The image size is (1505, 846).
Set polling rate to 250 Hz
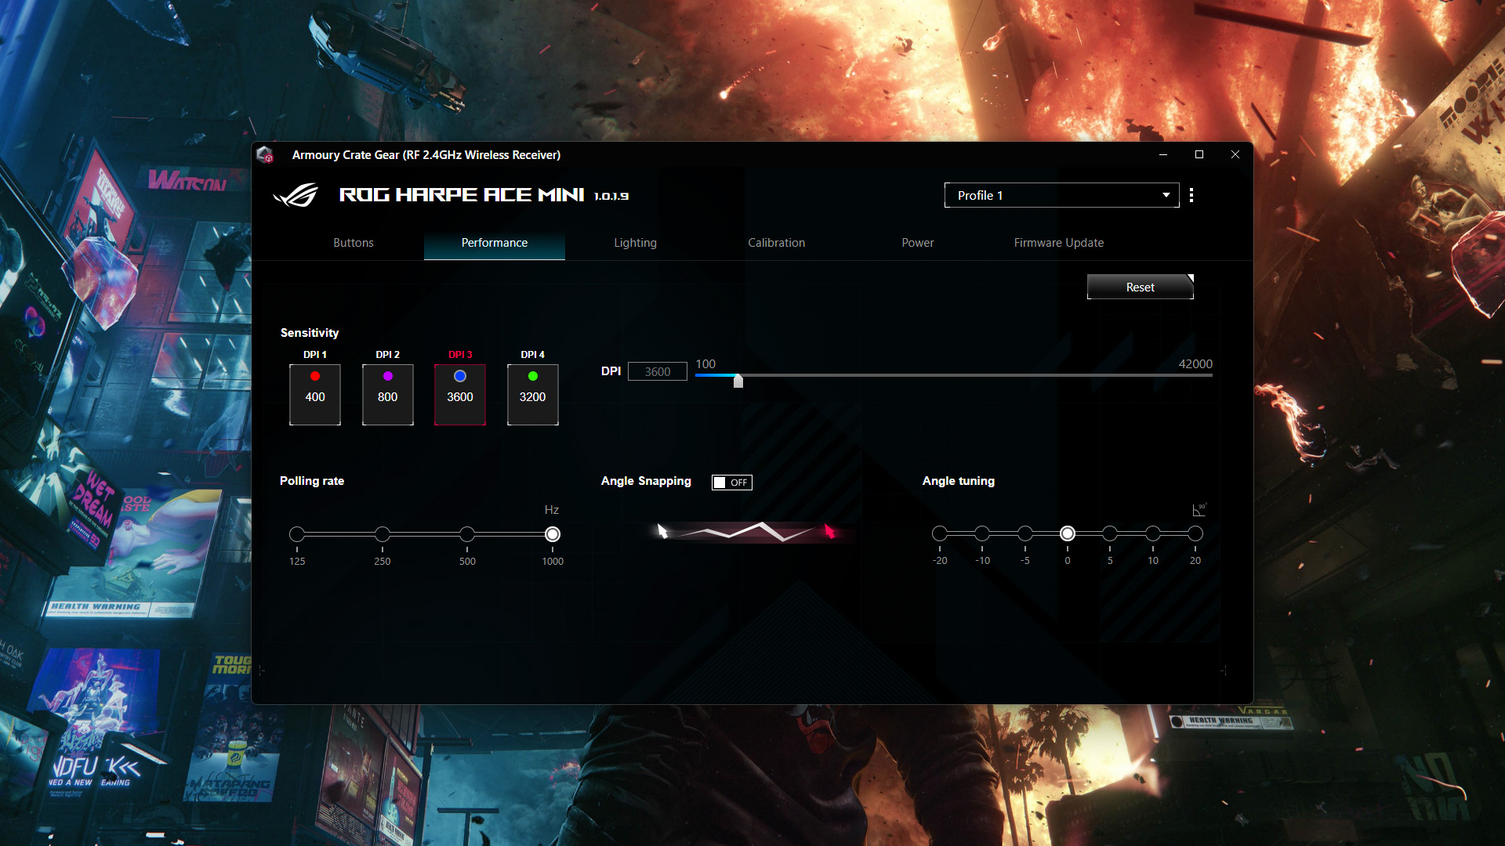click(383, 534)
